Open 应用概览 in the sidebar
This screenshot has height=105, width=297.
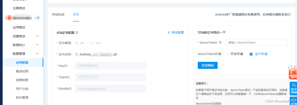(19, 27)
